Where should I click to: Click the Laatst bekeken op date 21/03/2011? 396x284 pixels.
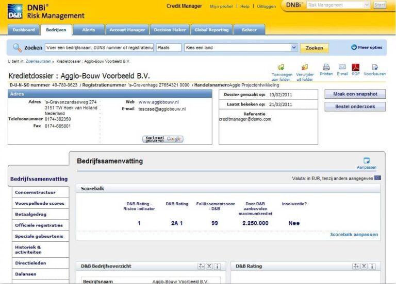point(280,104)
